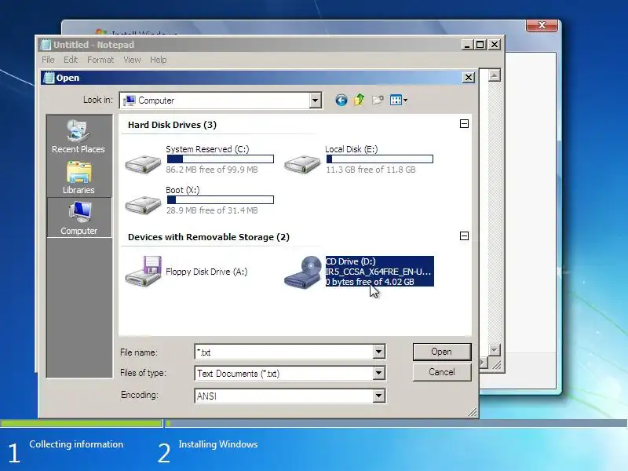Viewport: 628px width, 471px height.
Task: Expand the Encoding dropdown arrow
Action: pos(378,396)
